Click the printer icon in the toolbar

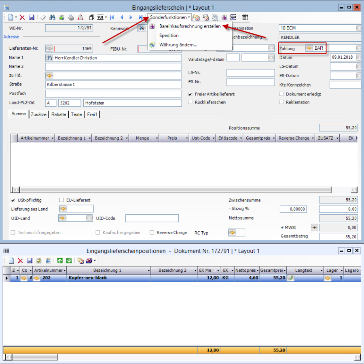coord(71,17)
